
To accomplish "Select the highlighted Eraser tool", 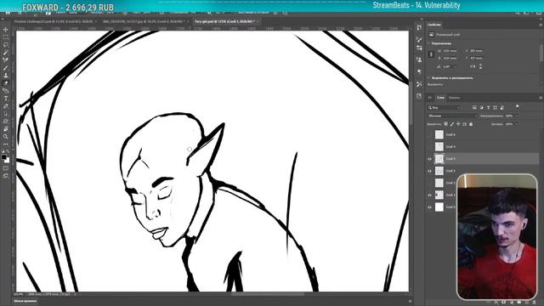I will coord(6,83).
